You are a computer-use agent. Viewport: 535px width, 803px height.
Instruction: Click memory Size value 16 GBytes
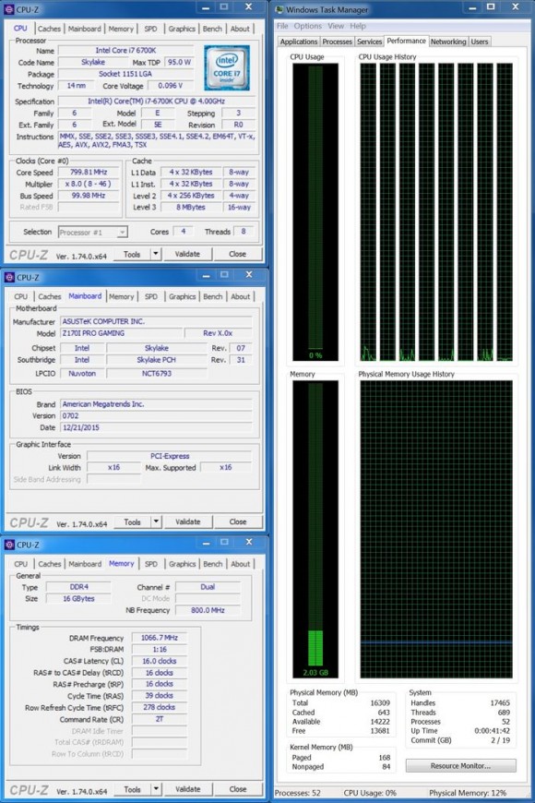78,599
